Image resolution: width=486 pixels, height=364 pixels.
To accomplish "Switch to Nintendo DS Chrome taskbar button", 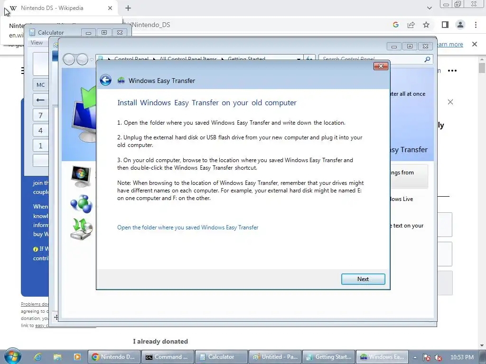I will 114,357.
